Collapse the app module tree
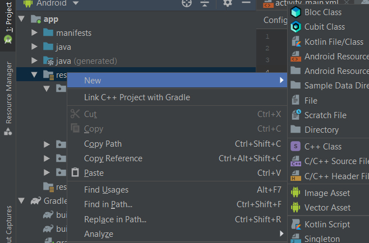369x243 pixels. pyautogui.click(x=22, y=19)
